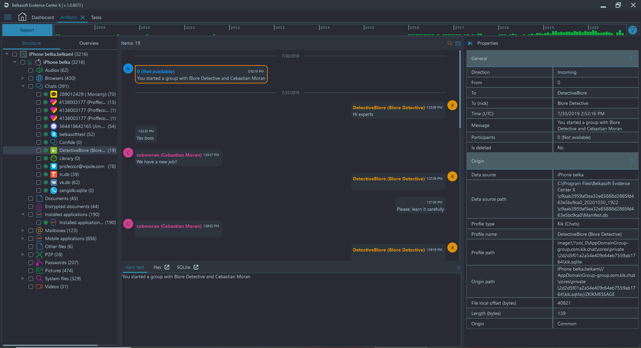Switch to the Overview tab
The image size is (641, 348).
click(89, 43)
